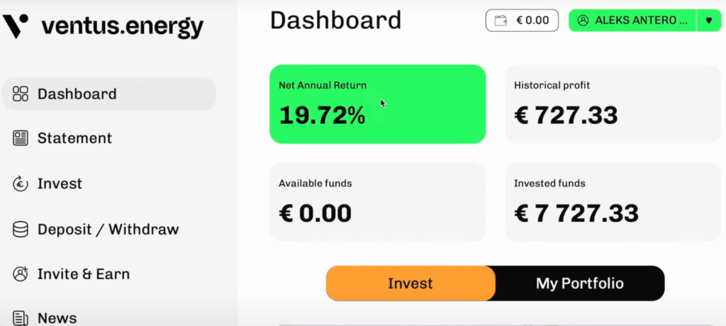
Task: Click the Statement newspaper icon
Action: (21, 138)
